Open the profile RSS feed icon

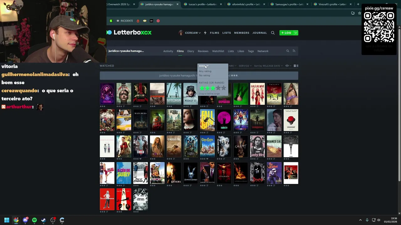coord(294,51)
